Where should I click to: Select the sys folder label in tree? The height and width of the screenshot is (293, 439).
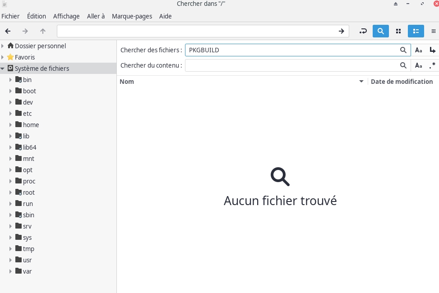pos(27,238)
